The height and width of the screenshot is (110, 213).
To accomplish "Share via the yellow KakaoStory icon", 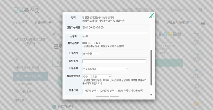I will [170, 34].
